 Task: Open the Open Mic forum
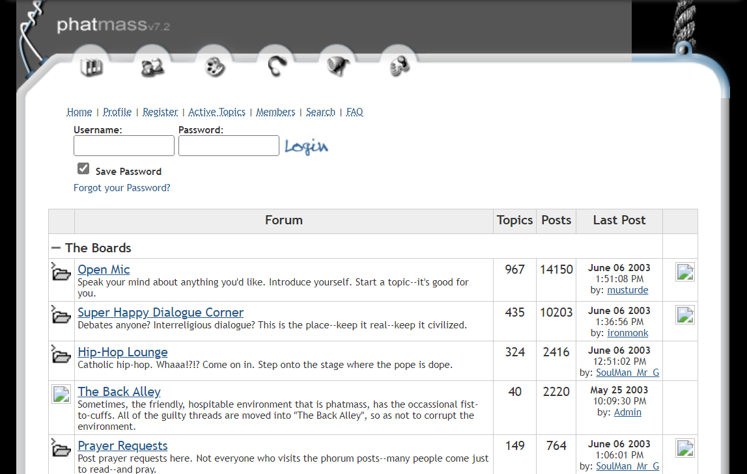[104, 269]
